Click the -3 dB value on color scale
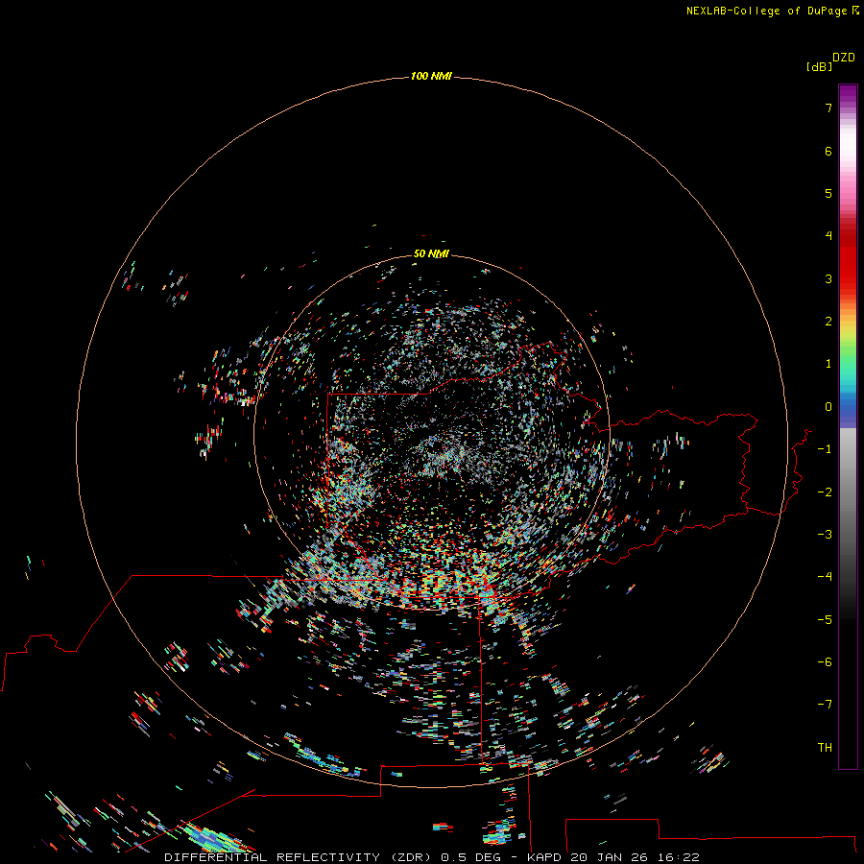Image resolution: width=864 pixels, height=864 pixels. 825,535
